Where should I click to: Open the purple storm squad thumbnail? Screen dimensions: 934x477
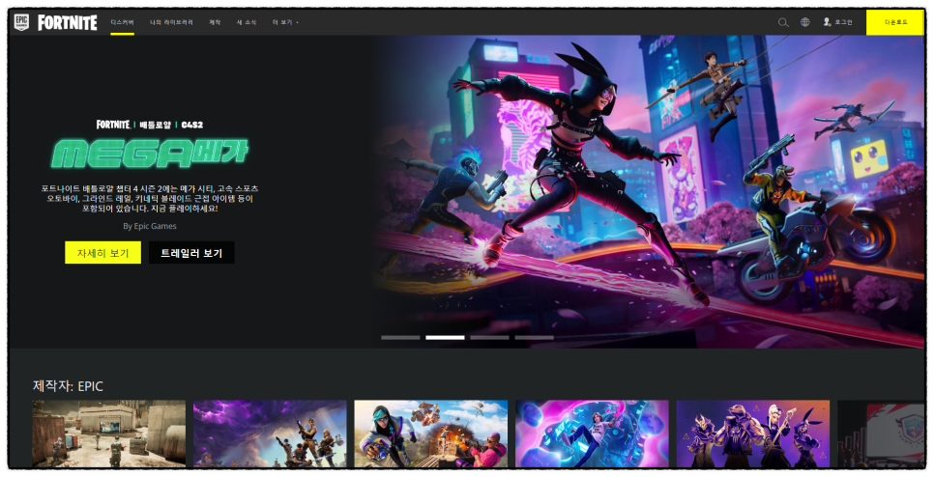270,434
